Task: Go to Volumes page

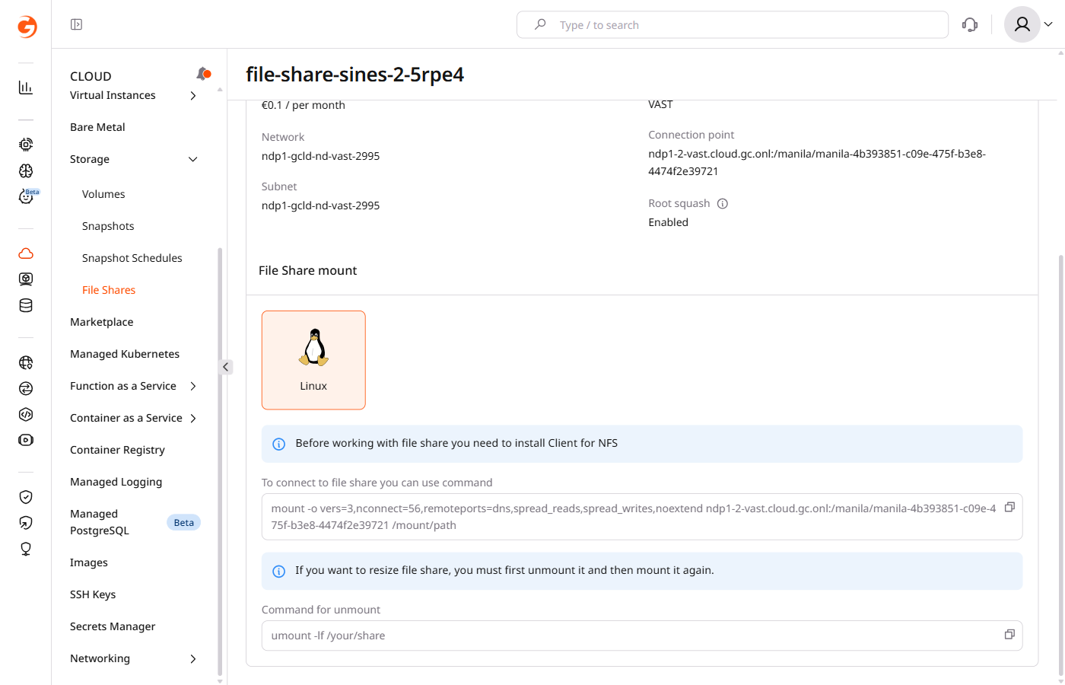Action: point(103,194)
